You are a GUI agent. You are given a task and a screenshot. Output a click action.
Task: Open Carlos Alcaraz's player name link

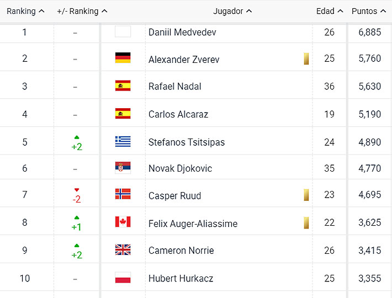pyautogui.click(x=178, y=114)
